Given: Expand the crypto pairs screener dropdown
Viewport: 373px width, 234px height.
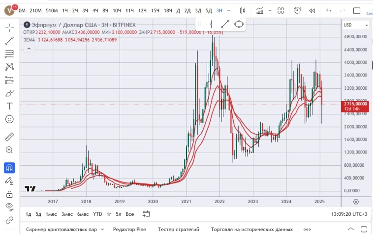Looking at the screenshot, I should 102,229.
